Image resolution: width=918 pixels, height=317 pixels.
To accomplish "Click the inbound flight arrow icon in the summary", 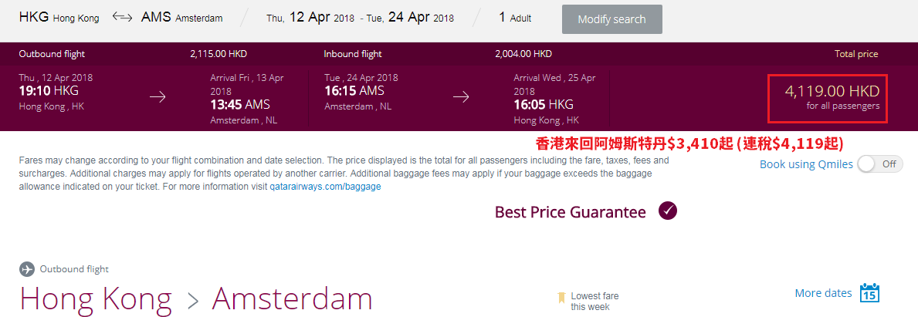I will pyautogui.click(x=462, y=97).
